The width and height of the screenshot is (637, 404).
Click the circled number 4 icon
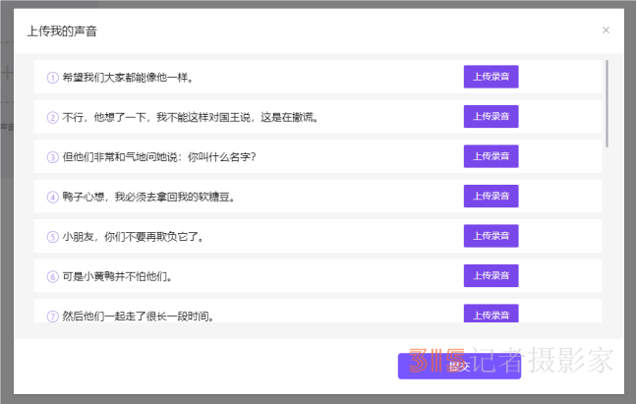53,197
